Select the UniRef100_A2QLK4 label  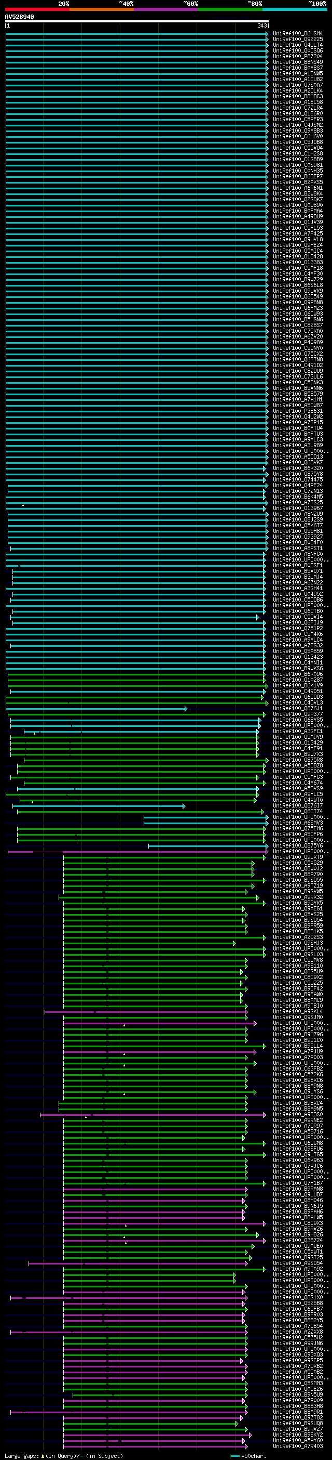[297, 90]
